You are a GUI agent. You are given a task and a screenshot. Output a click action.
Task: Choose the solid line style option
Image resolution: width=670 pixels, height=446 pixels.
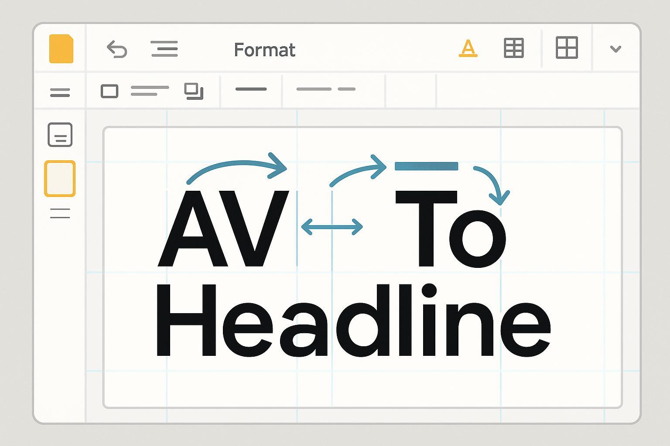251,89
